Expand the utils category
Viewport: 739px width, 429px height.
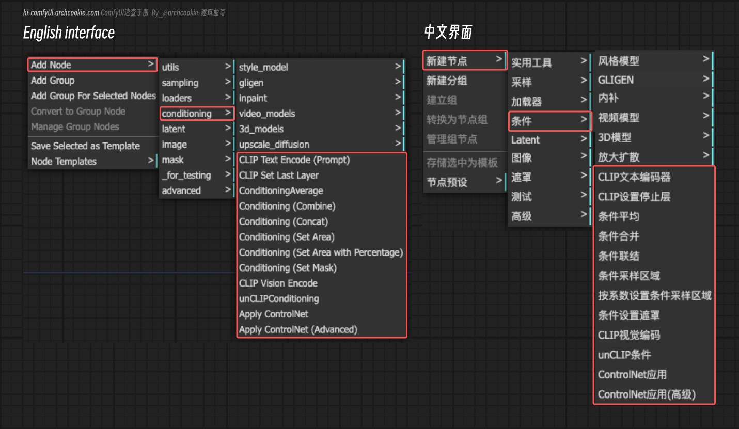pos(197,67)
